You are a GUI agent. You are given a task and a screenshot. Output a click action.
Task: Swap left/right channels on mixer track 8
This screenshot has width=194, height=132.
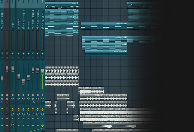(x=13, y=99)
